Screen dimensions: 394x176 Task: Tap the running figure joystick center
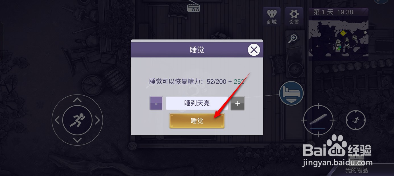pos(77,120)
